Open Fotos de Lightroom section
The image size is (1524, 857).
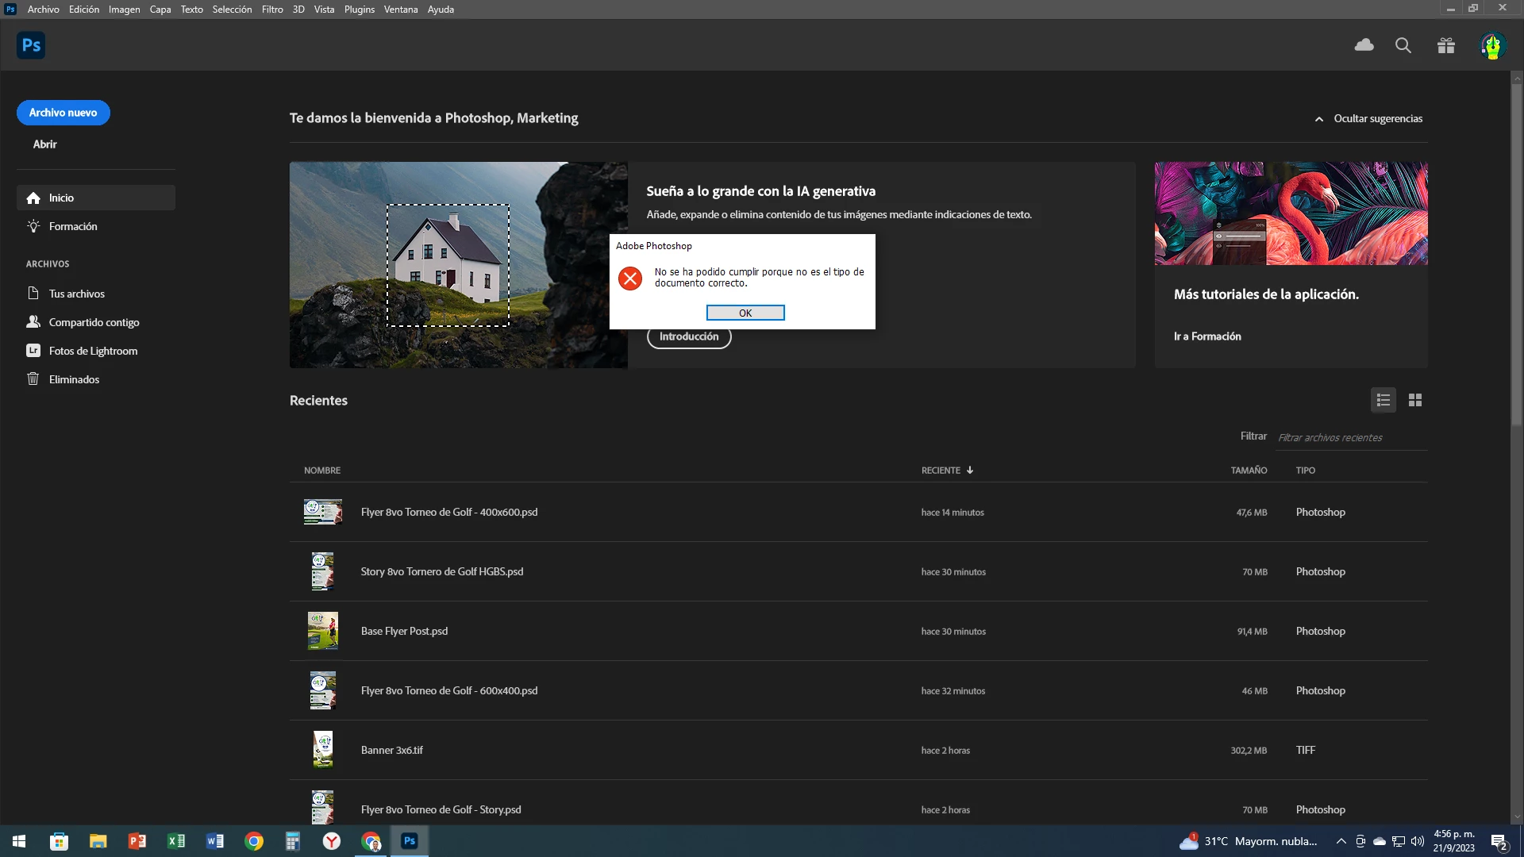click(x=93, y=351)
